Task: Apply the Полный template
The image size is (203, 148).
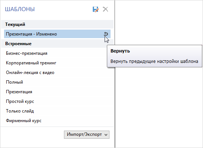Action: click(14, 82)
